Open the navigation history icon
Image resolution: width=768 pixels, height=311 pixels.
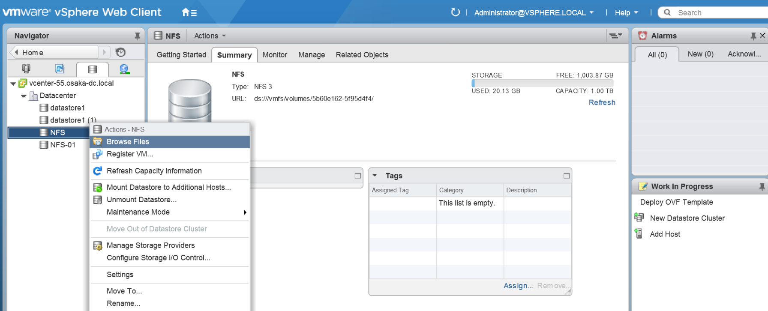point(121,52)
